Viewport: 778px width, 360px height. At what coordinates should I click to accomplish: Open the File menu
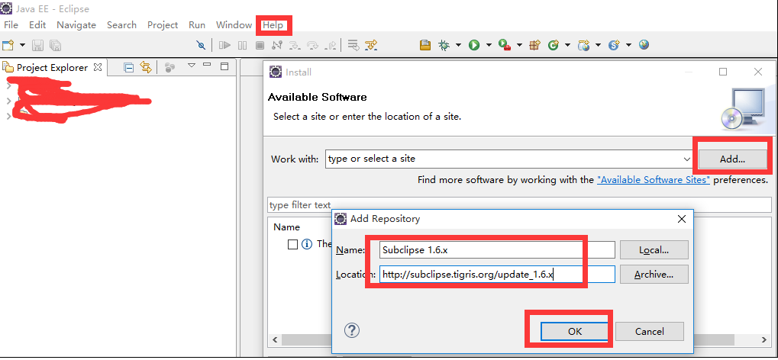(11, 25)
